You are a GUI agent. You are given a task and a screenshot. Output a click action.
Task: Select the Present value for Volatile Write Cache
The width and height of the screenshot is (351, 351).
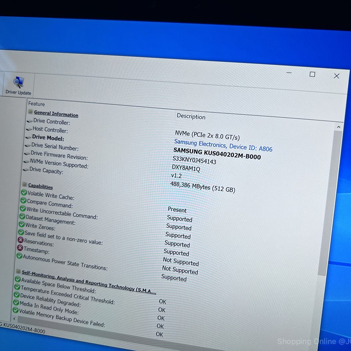(x=177, y=210)
